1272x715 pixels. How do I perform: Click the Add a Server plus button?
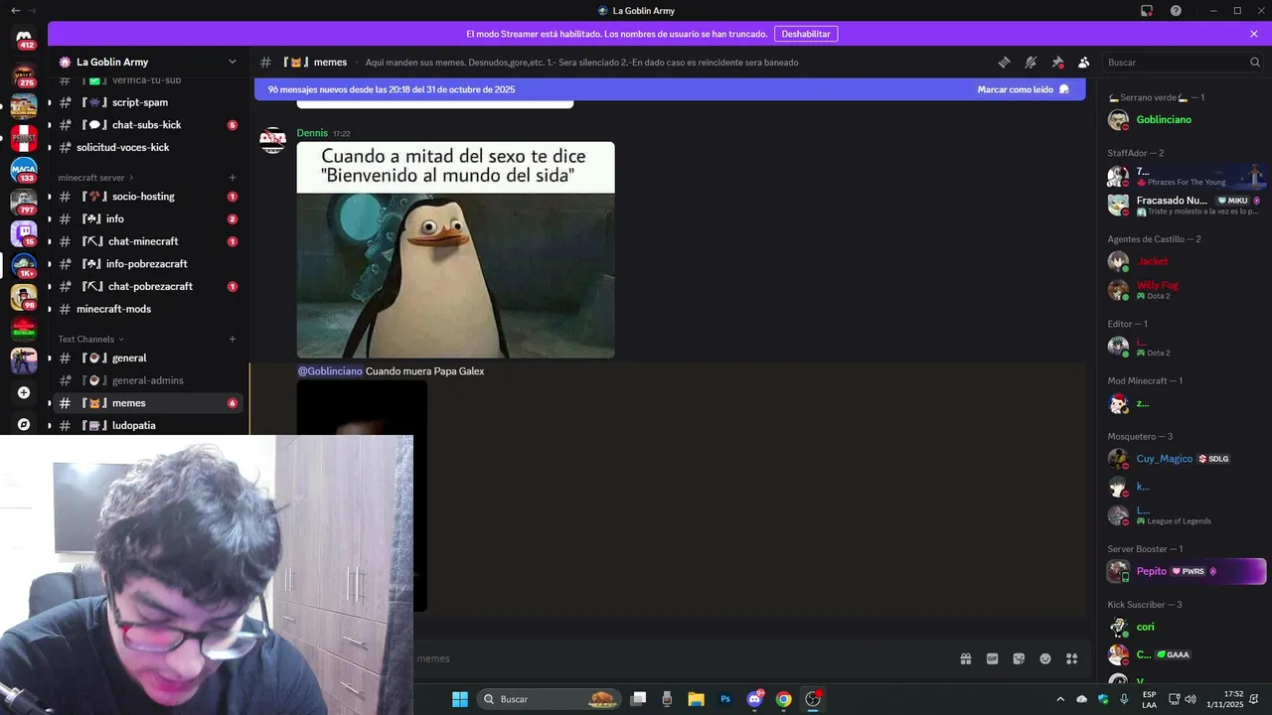(24, 392)
